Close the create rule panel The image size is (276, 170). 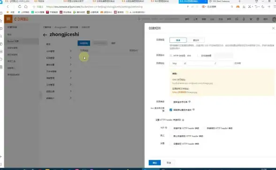click(x=273, y=28)
